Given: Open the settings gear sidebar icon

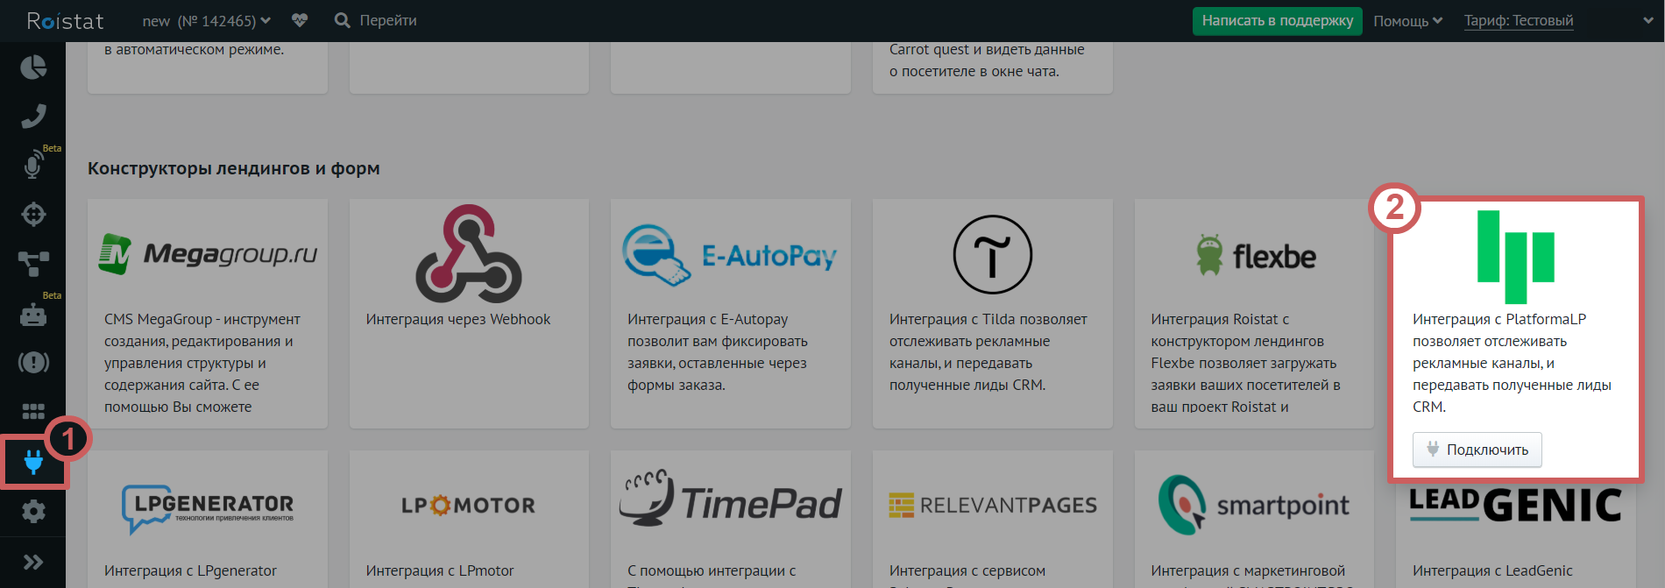Looking at the screenshot, I should (x=33, y=511).
